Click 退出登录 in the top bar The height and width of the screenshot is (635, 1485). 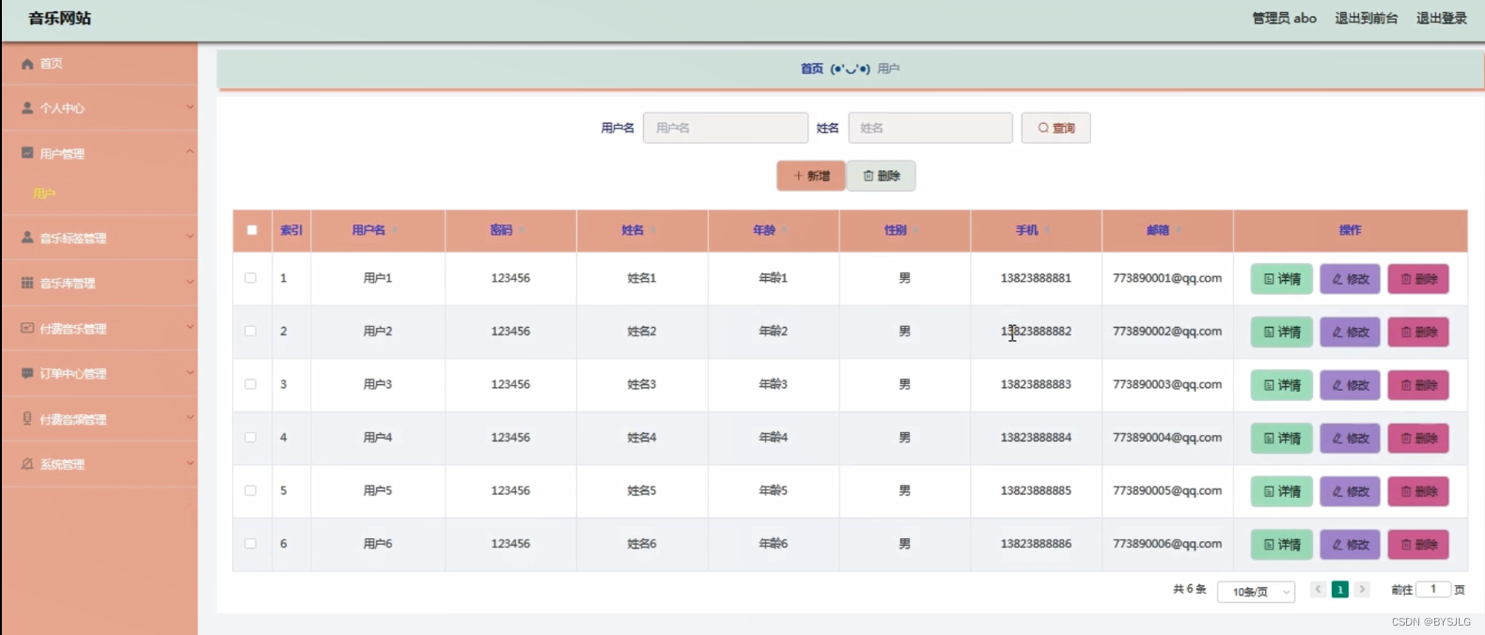click(1442, 18)
